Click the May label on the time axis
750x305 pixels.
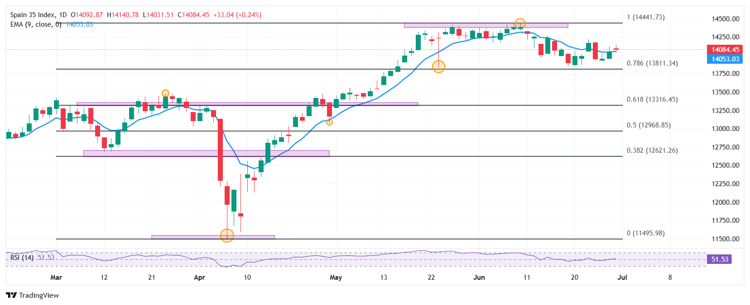[336, 277]
